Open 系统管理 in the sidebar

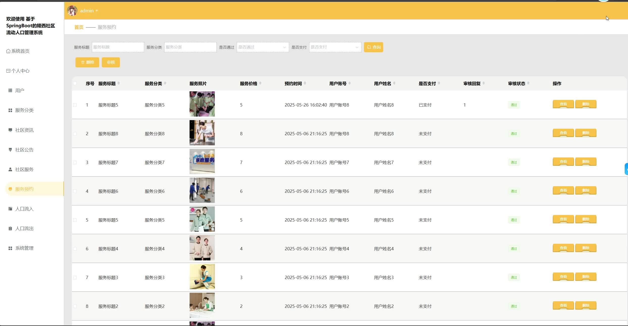pyautogui.click(x=24, y=248)
